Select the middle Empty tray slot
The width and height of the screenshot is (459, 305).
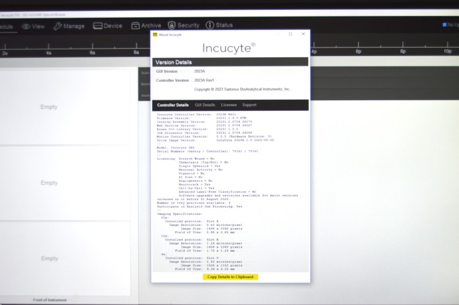tap(49, 183)
